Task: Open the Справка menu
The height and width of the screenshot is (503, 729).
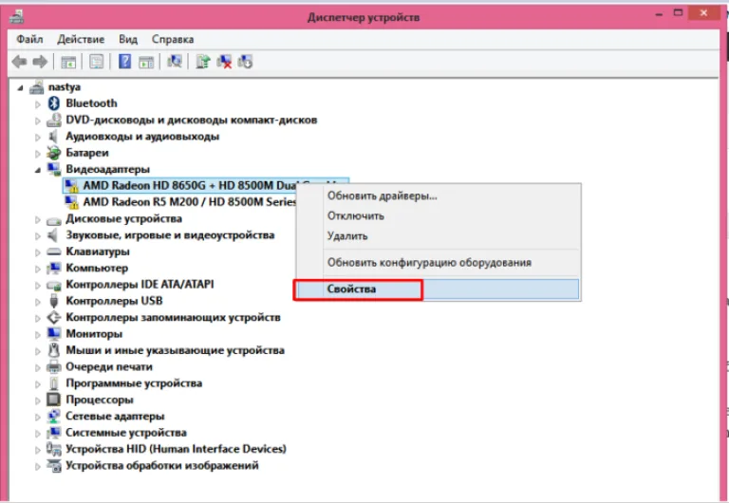Action: (x=173, y=40)
